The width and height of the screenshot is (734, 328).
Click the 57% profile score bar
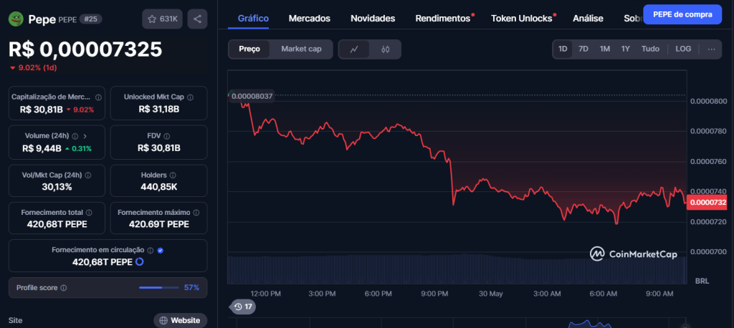click(x=159, y=288)
